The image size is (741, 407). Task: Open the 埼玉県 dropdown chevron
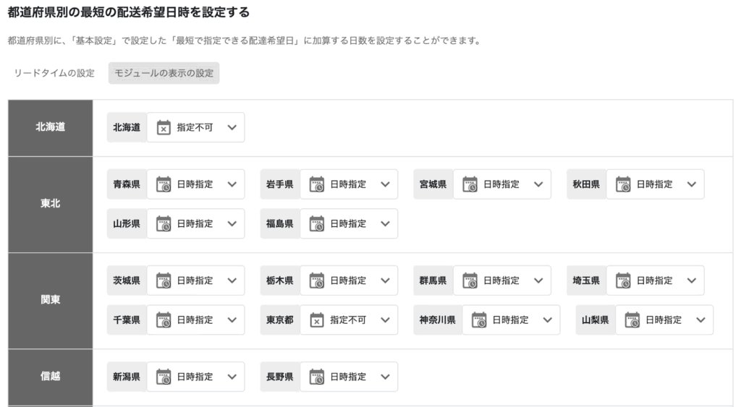[691, 280]
